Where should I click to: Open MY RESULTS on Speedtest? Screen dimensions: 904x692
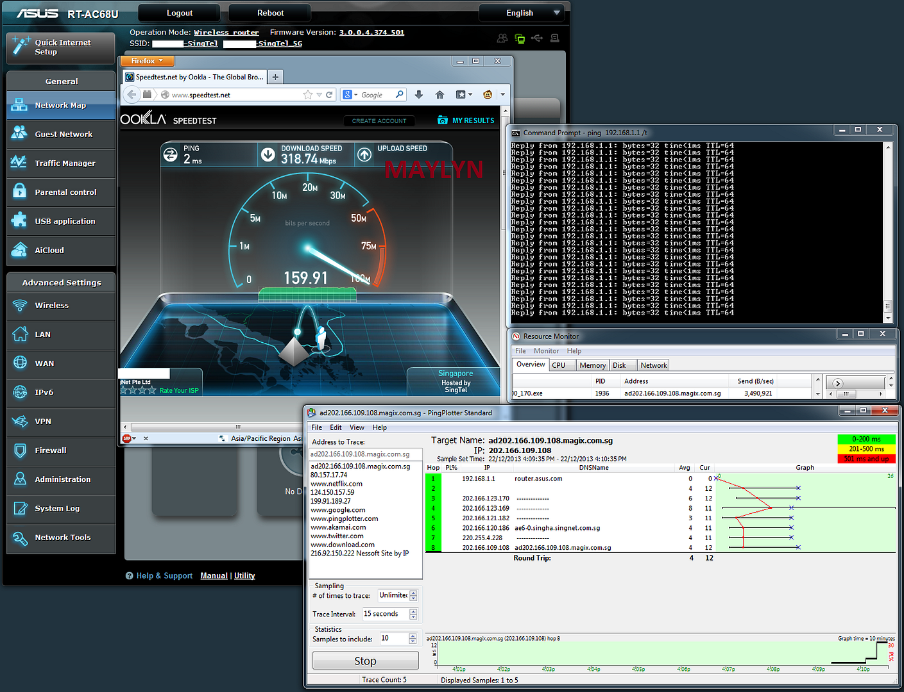(466, 120)
